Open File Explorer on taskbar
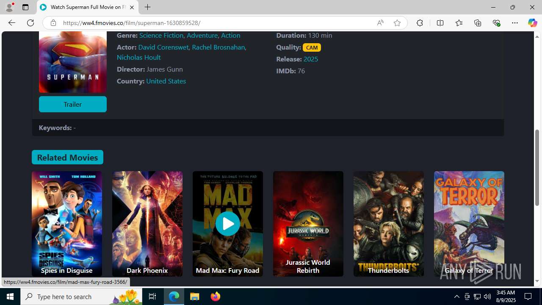 coord(195,297)
